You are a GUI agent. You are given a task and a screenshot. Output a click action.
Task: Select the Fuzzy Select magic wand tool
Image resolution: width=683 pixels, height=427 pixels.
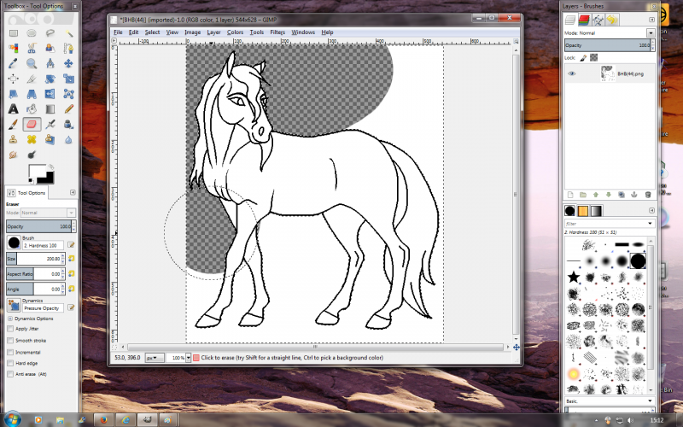(68, 33)
